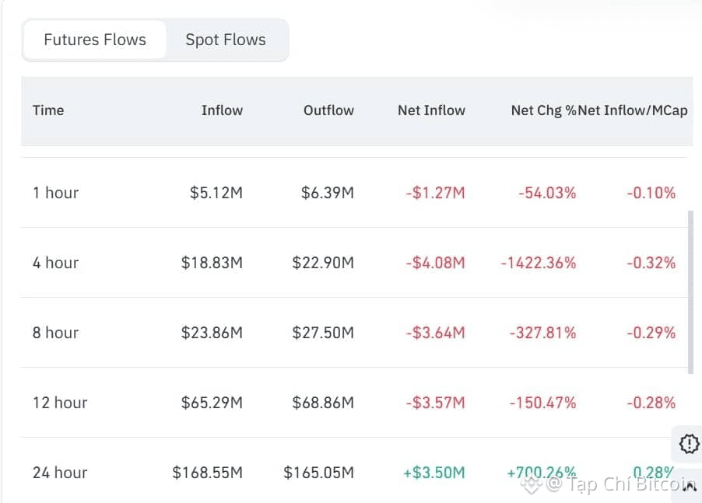Switch to the Spot Flows tab

(x=226, y=40)
